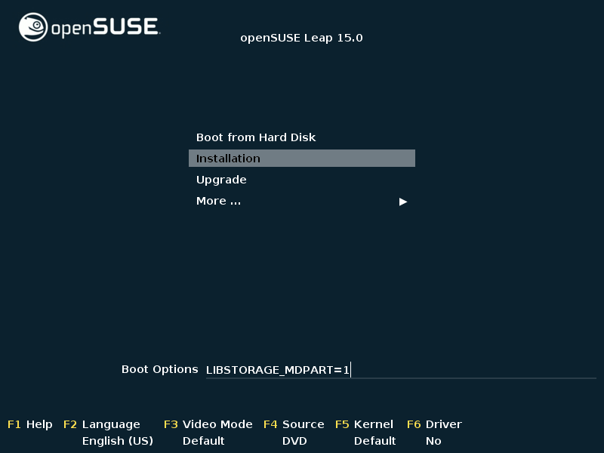The image size is (604, 453).
Task: Click the openSUSE Leap 15.0 title
Action: pos(301,38)
